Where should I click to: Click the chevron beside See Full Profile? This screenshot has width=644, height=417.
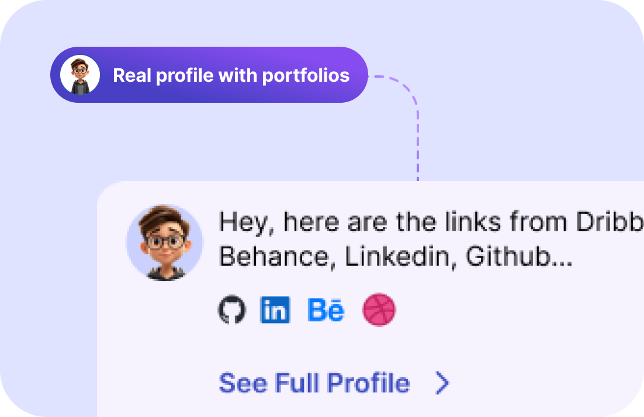click(x=443, y=383)
